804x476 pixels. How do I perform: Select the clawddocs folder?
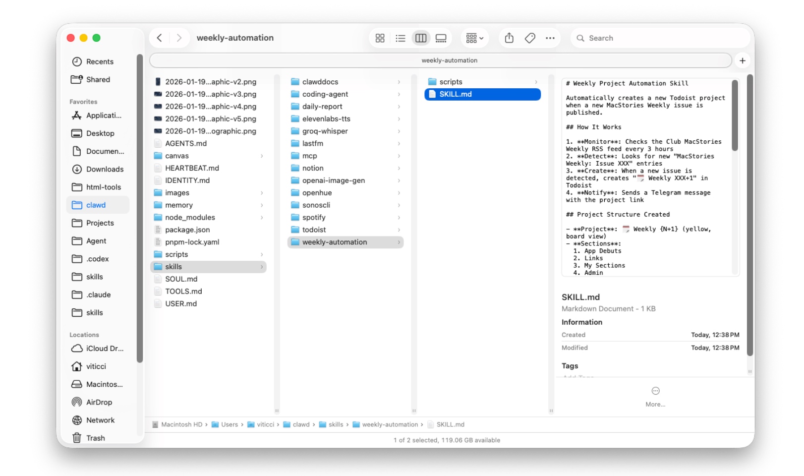pyautogui.click(x=345, y=82)
